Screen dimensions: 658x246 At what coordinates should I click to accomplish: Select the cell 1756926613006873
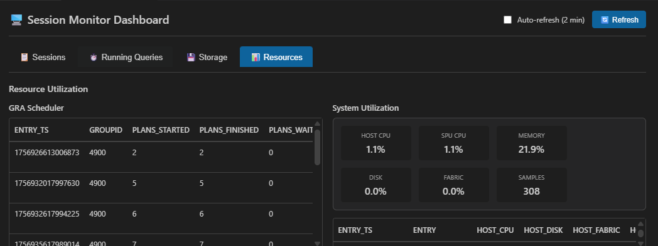pos(47,153)
